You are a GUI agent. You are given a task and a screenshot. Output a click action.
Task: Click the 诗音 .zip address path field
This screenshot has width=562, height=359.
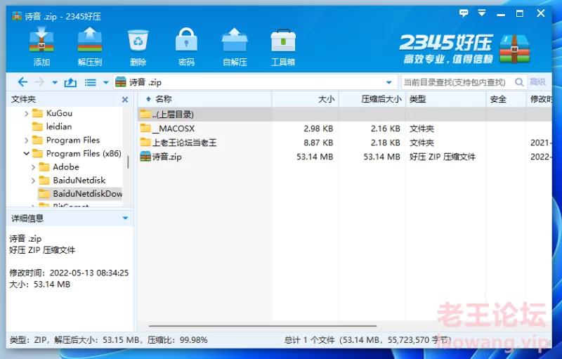click(255, 82)
